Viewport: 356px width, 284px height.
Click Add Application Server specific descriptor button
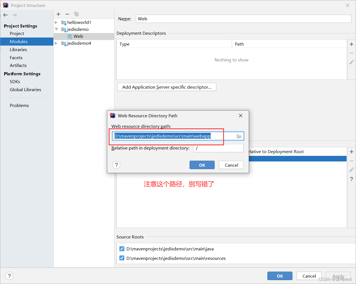(167, 87)
